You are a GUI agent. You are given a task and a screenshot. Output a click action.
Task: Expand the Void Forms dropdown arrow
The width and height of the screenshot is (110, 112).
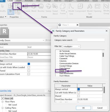(x=66, y=12)
